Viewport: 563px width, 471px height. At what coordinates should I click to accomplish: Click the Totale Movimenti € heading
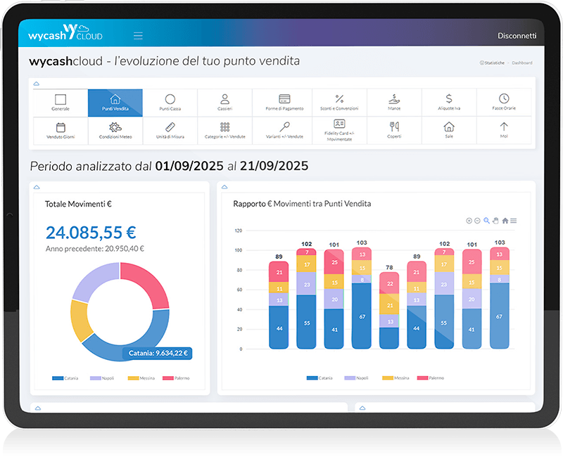(78, 204)
